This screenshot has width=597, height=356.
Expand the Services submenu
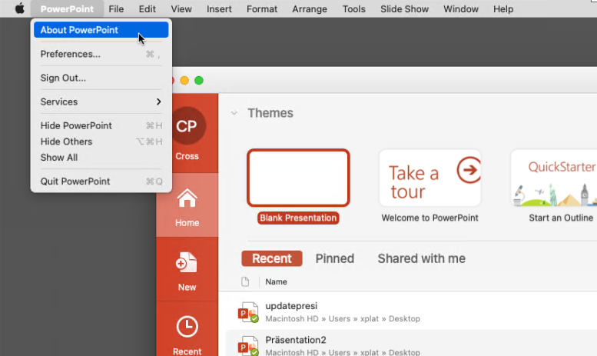(x=101, y=101)
